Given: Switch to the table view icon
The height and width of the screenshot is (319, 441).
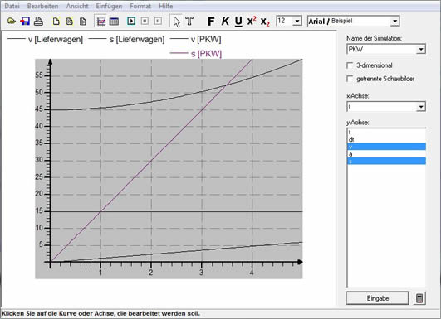Looking at the screenshot, I should [114, 21].
